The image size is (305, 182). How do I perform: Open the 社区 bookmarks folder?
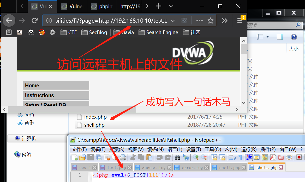[x=192, y=32]
